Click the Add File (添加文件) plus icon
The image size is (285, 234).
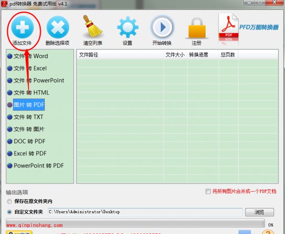(x=22, y=27)
